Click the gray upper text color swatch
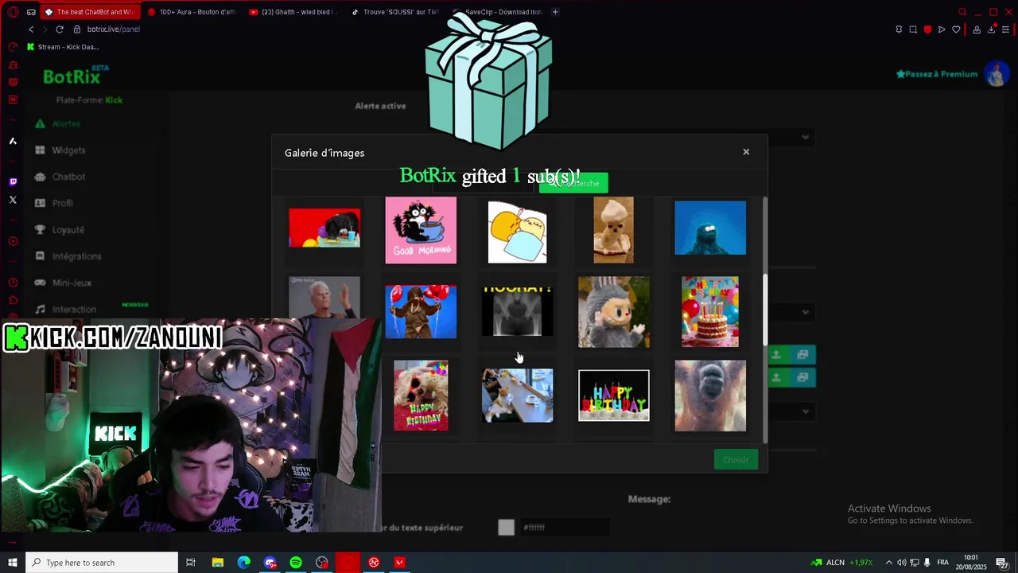Screen dimensions: 1018x573 point(506,527)
